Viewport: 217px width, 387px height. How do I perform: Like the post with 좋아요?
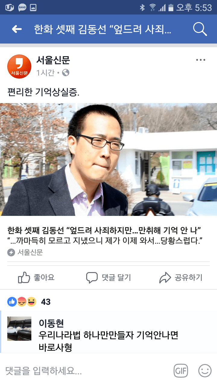pyautogui.click(x=36, y=278)
